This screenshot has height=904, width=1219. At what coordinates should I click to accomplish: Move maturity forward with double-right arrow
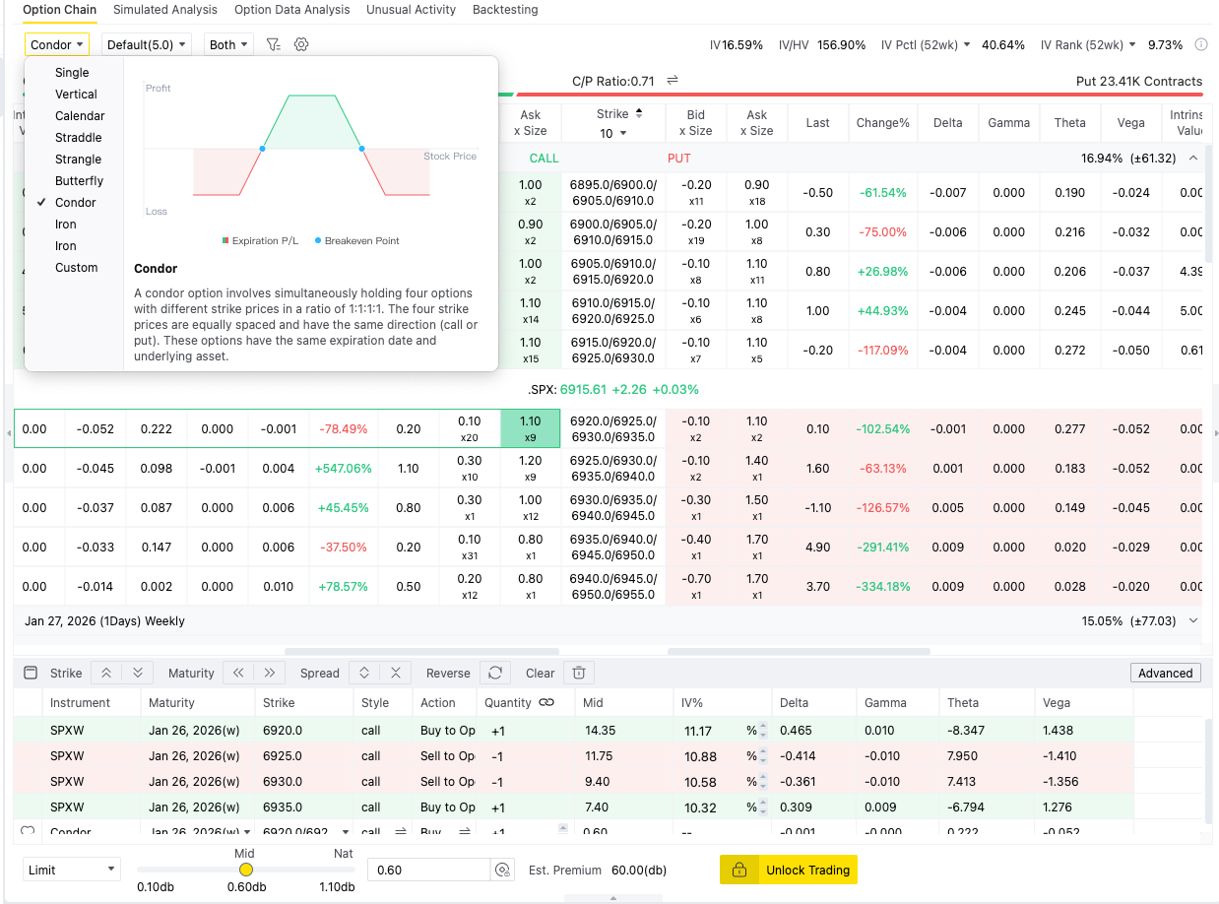pos(269,673)
